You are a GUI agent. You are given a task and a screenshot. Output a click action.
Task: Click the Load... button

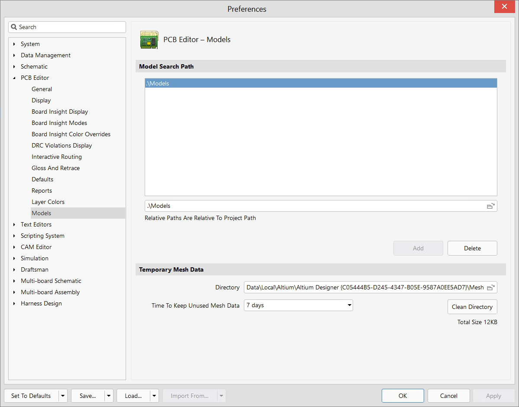[133, 396]
